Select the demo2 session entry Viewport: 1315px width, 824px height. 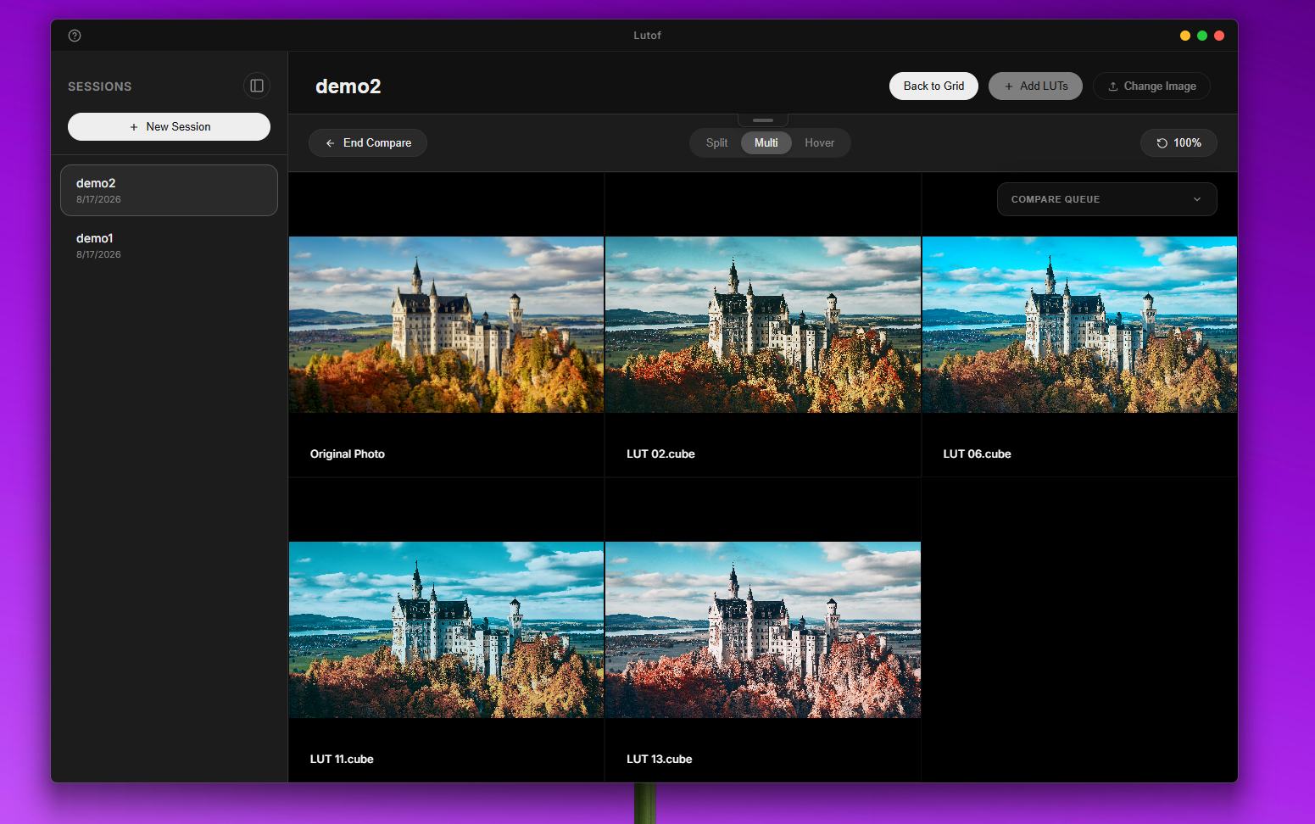coord(169,190)
